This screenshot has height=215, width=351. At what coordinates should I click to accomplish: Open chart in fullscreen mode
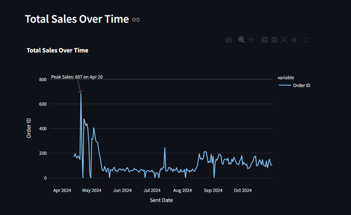click(306, 40)
